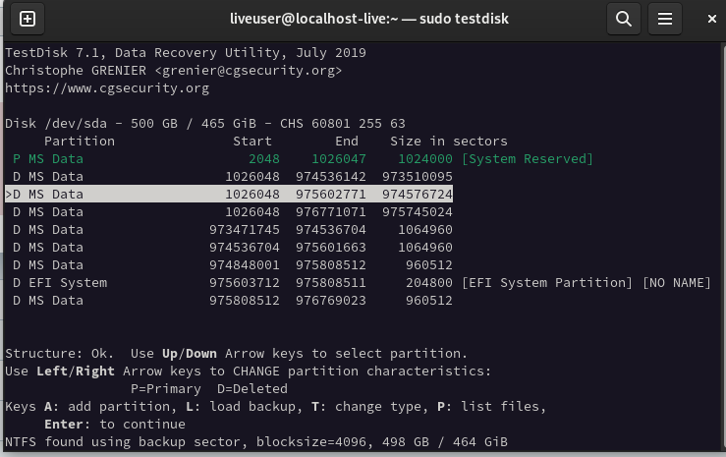
Task: Click the 'Start' column header
Action: tap(252, 142)
